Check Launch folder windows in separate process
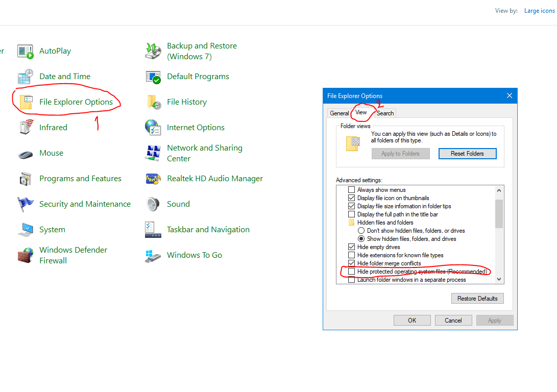Image resolution: width=557 pixels, height=392 pixels. coord(351,280)
